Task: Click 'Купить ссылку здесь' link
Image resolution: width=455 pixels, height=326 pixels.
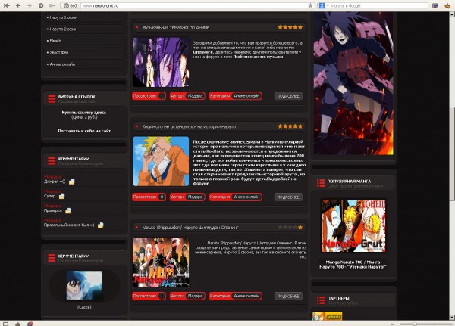Action: point(84,113)
